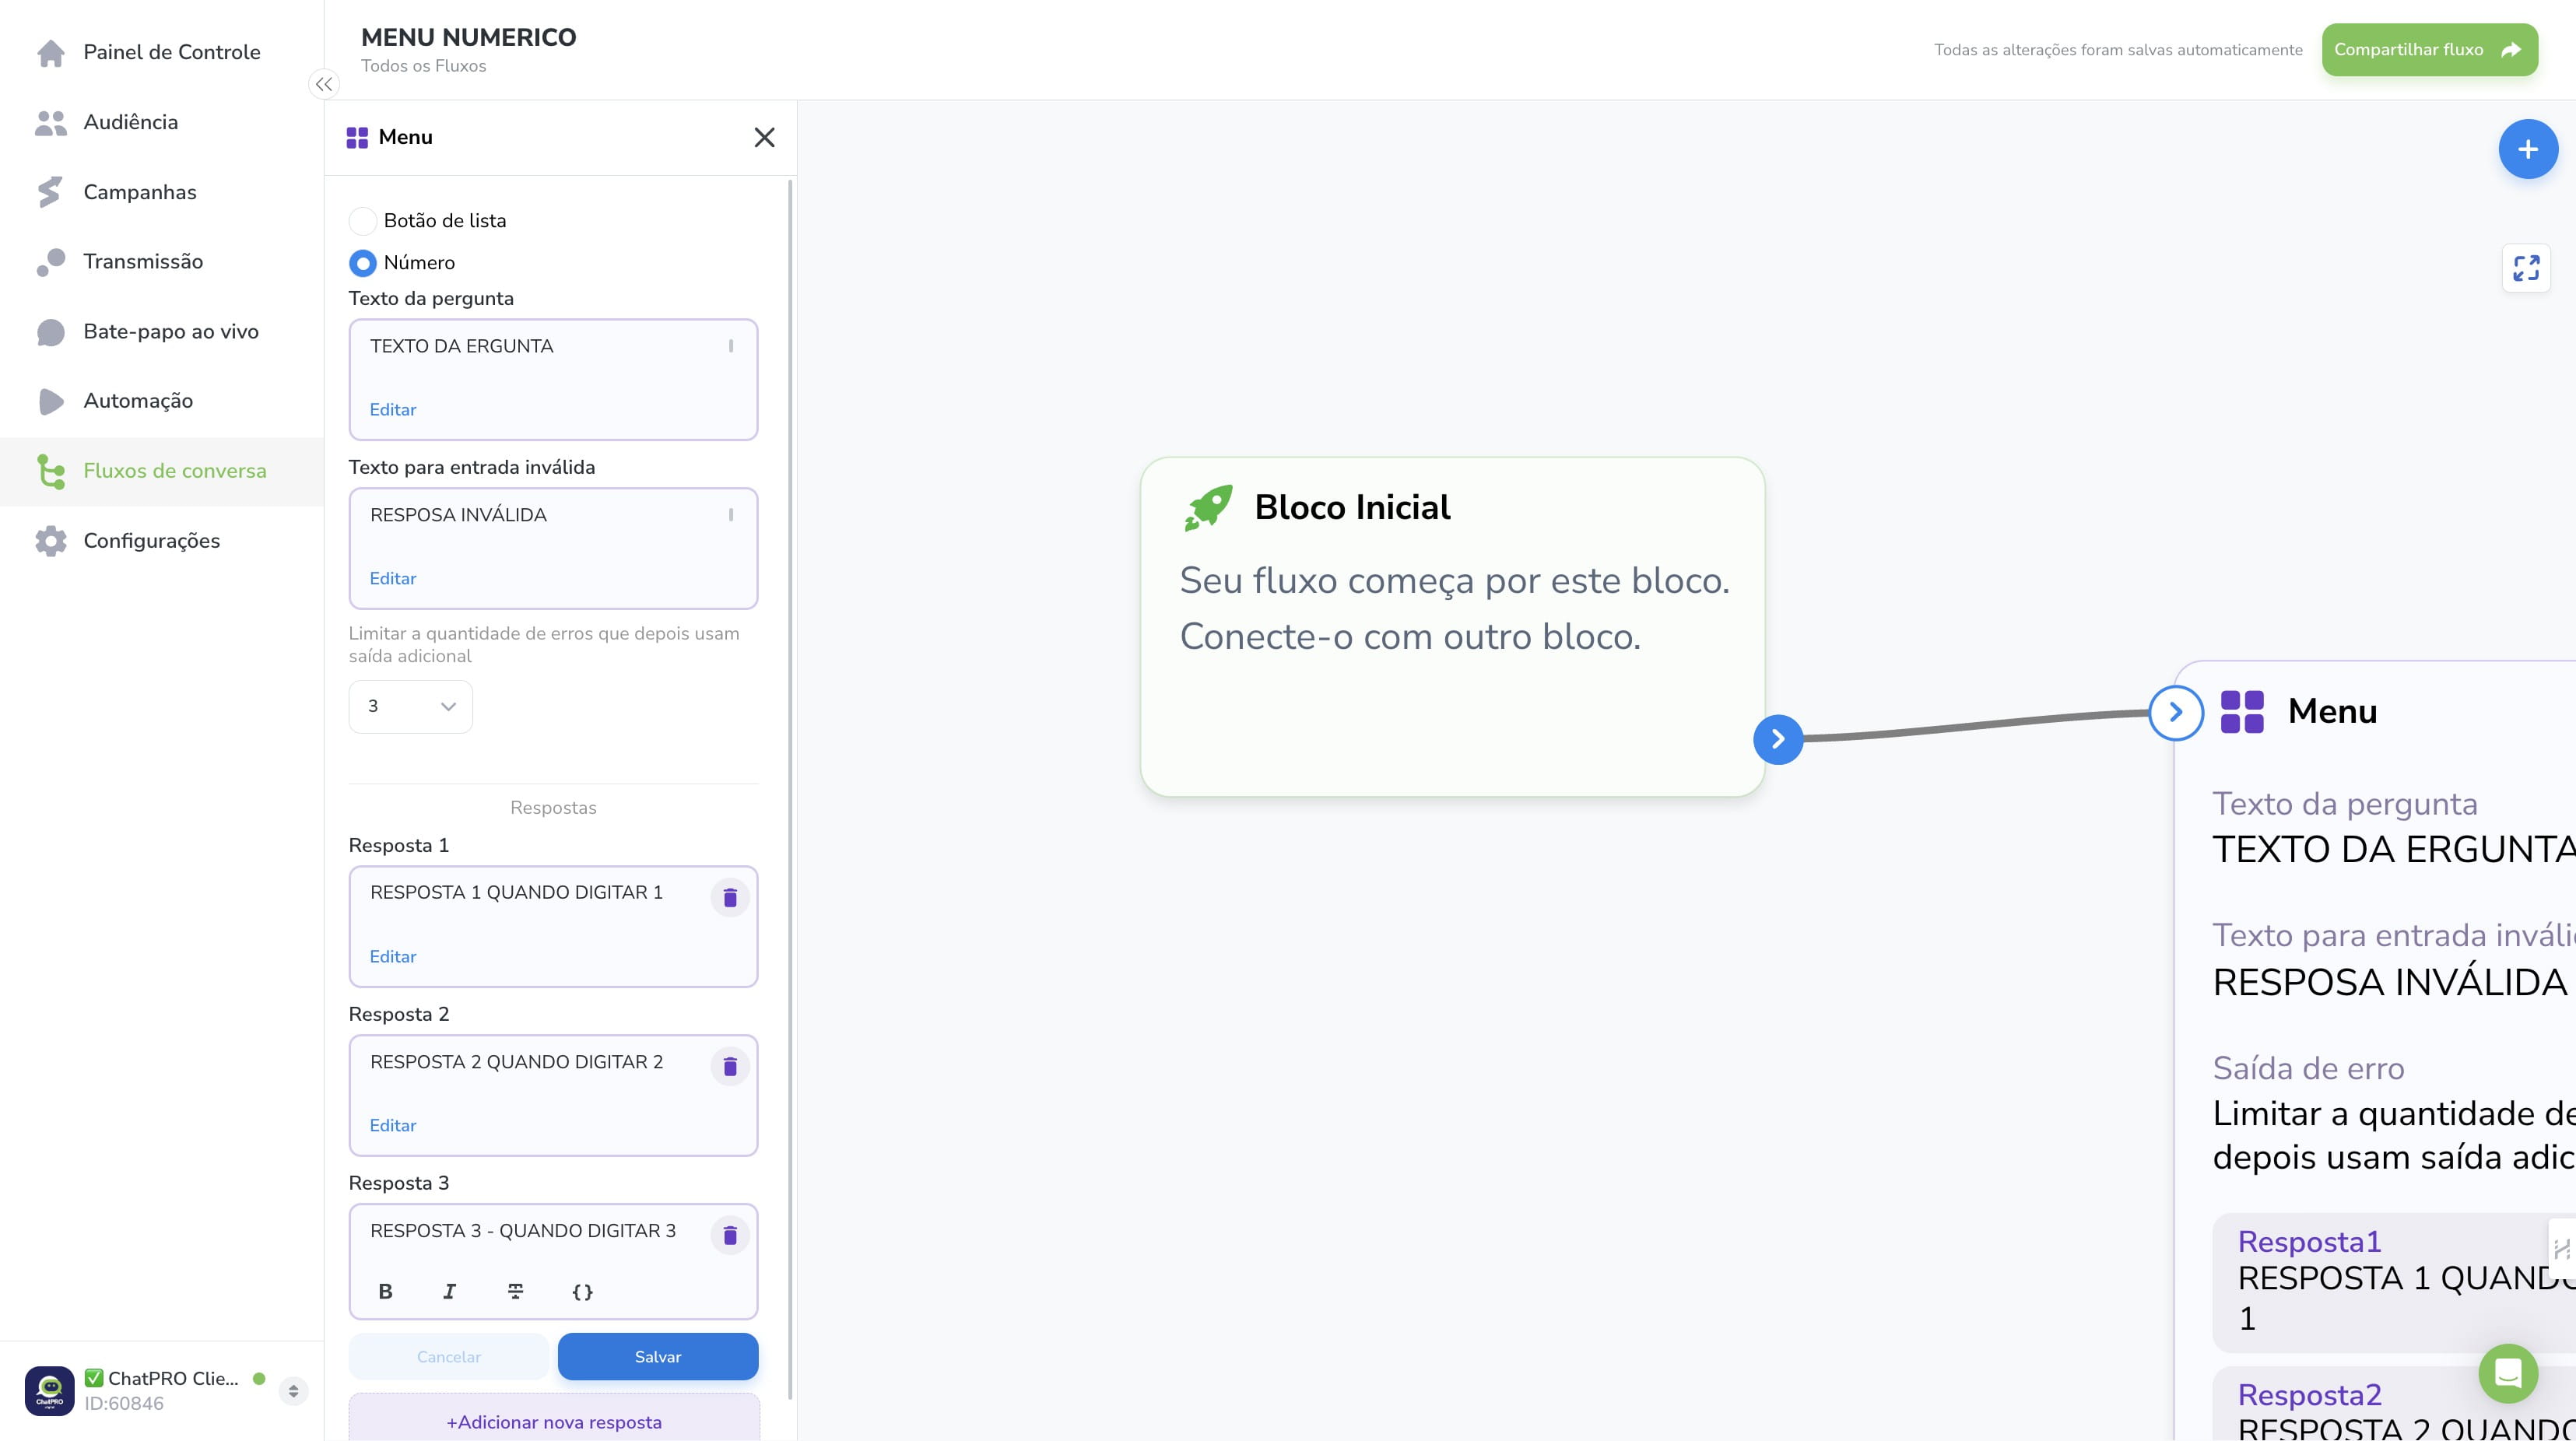Go to Audiência section
This screenshot has width=2576, height=1441.
162,122
